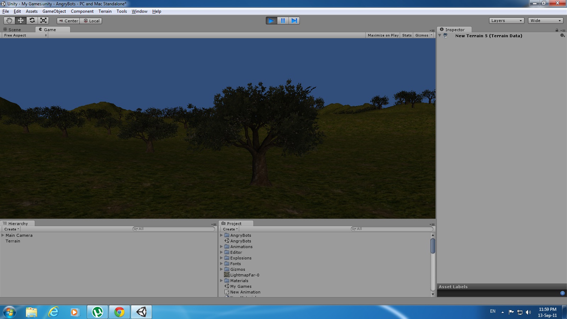Select the AngryBots scene asset
This screenshot has height=319, width=567.
241,241
